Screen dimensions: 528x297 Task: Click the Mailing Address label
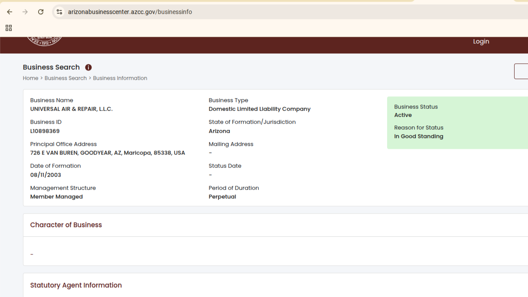pyautogui.click(x=231, y=144)
